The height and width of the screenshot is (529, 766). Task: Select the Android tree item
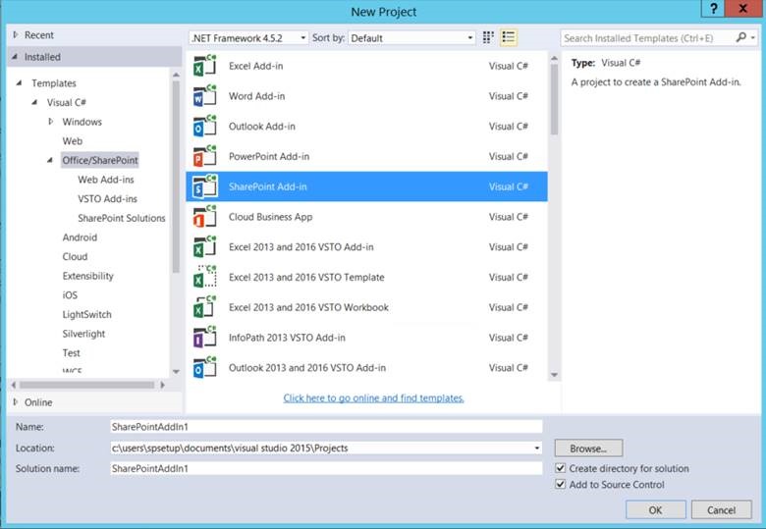[80, 238]
